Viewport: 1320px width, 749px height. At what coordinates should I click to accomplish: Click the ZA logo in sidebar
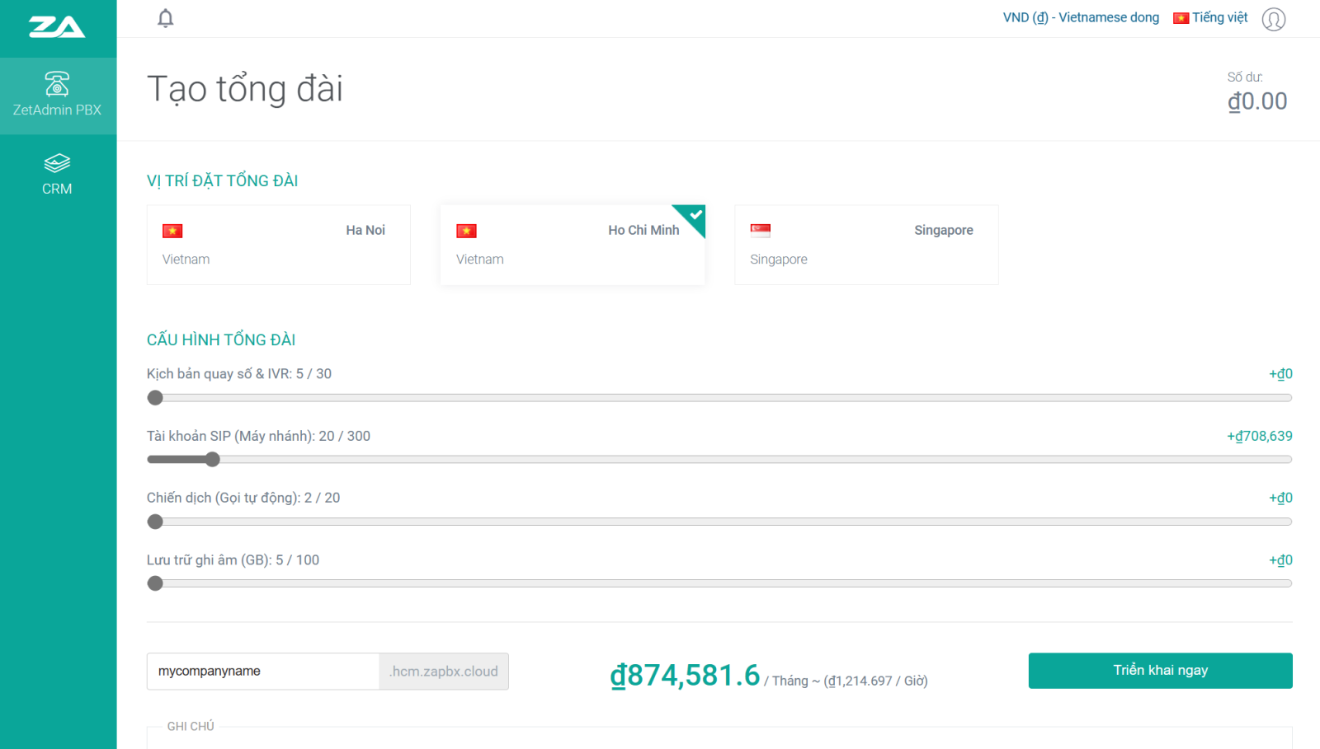coord(57,27)
